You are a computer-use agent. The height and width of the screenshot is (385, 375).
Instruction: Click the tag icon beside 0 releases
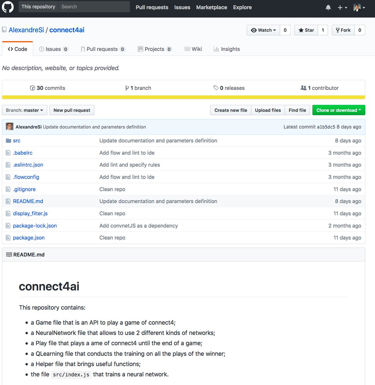[216, 88]
